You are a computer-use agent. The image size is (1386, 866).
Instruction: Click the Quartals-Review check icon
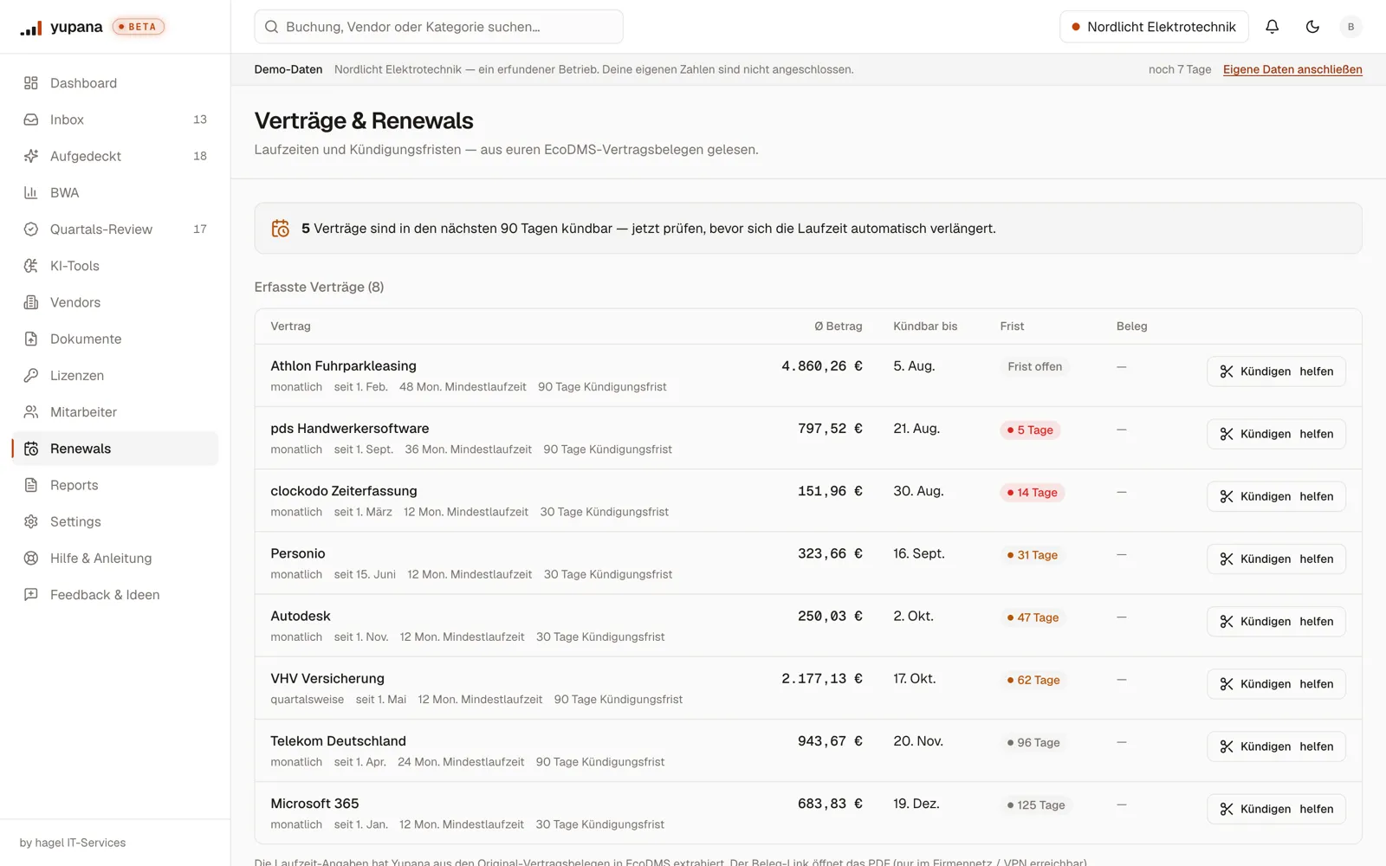tap(31, 229)
